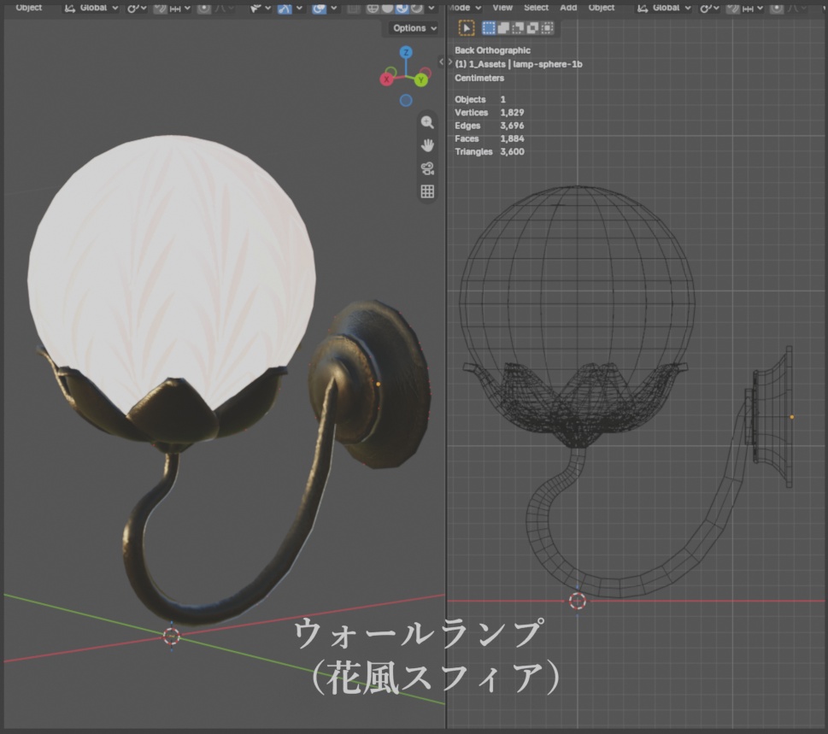The height and width of the screenshot is (734, 828).
Task: Open Add menu in right viewport
Action: pyautogui.click(x=568, y=8)
